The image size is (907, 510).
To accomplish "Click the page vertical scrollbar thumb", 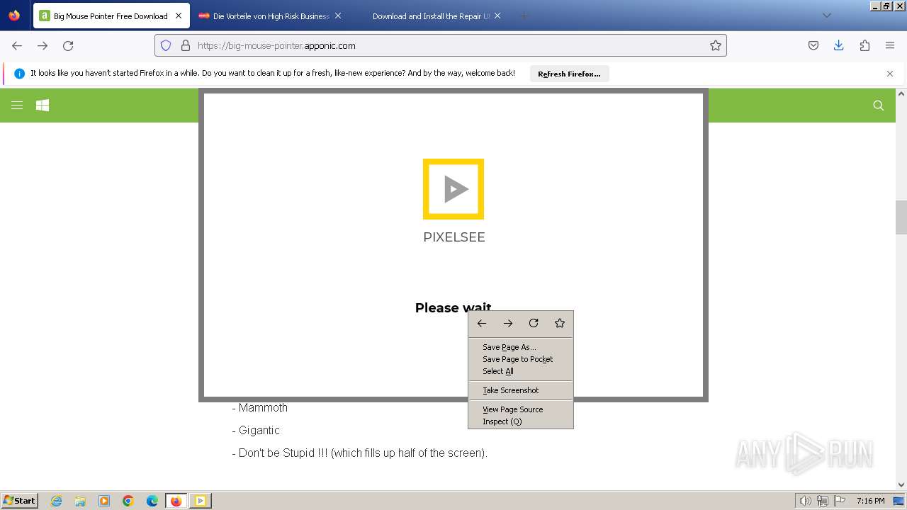I will [x=901, y=217].
